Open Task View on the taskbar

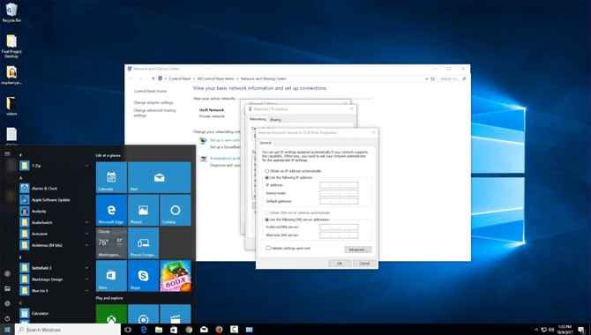(x=128, y=330)
